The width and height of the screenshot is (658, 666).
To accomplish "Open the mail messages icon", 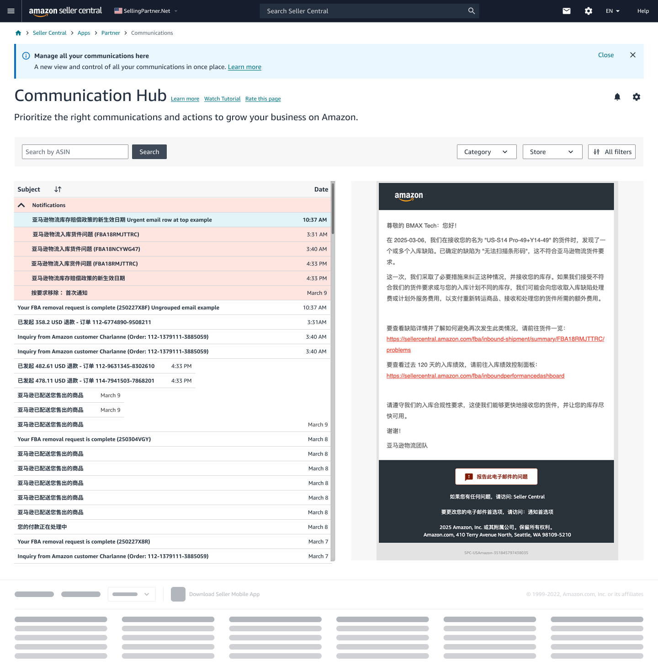I will click(x=567, y=11).
